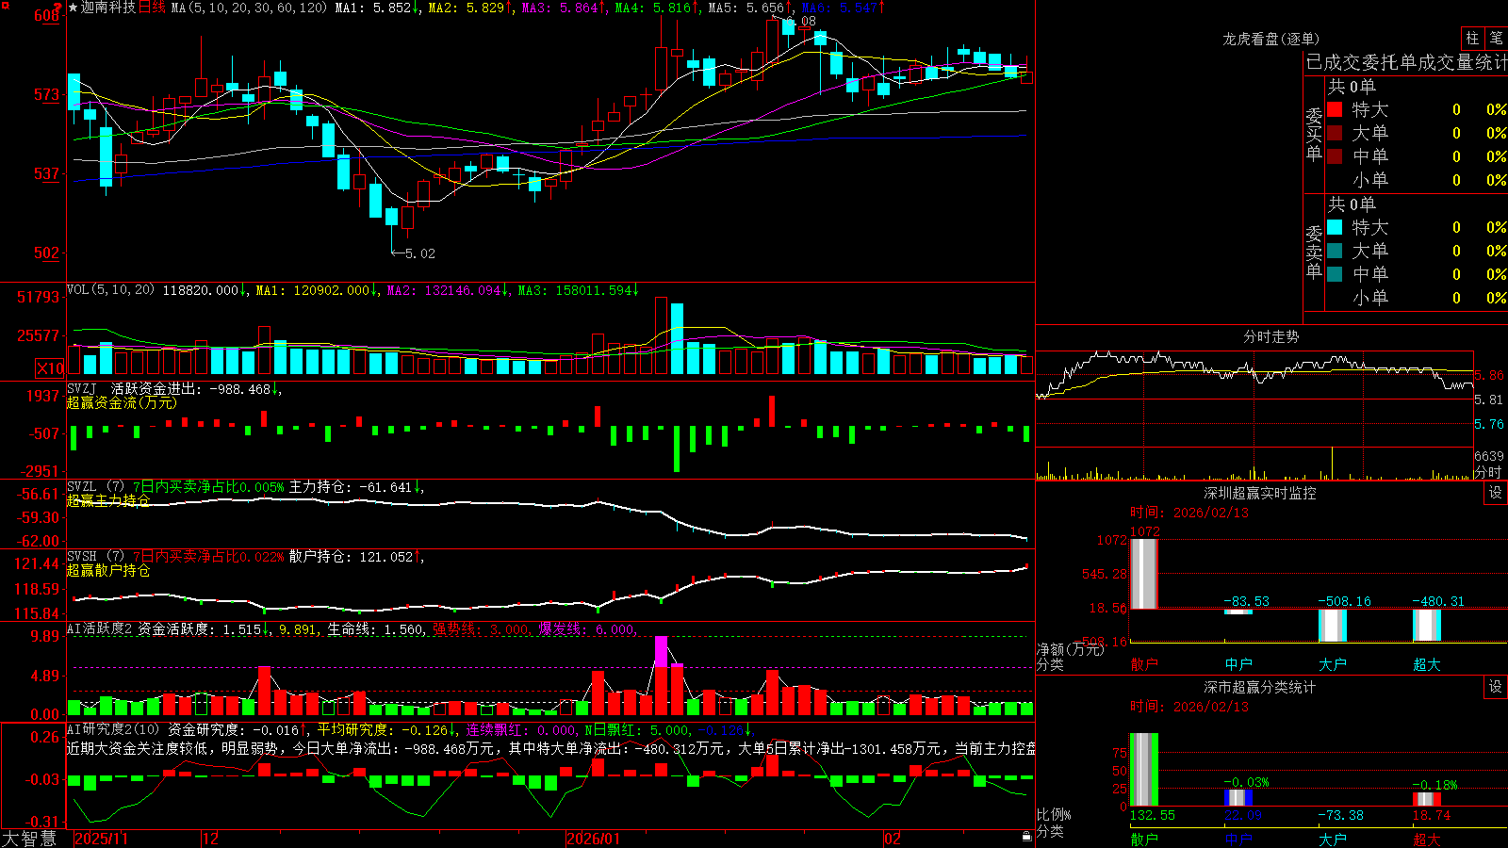
Task: Click the X10 volume scale box
Action: 50,368
